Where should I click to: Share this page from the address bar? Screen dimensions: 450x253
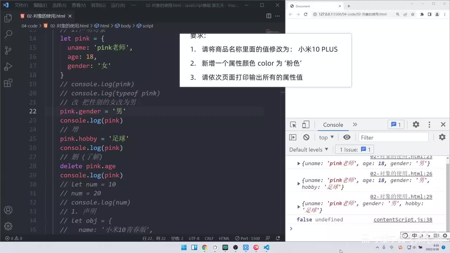pos(405,14)
